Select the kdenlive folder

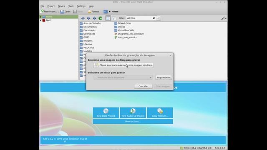pyautogui.click(x=86, y=44)
